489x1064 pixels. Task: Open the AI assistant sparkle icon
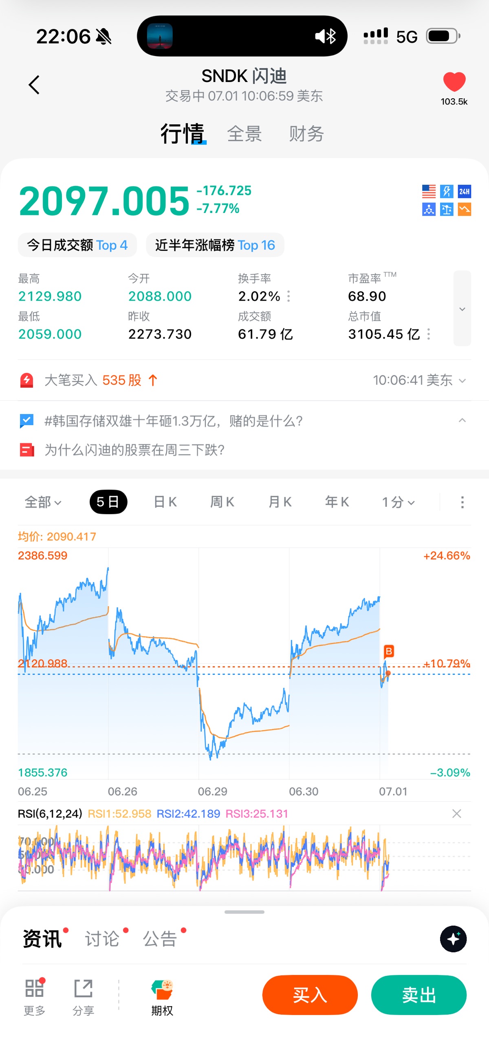(x=453, y=939)
